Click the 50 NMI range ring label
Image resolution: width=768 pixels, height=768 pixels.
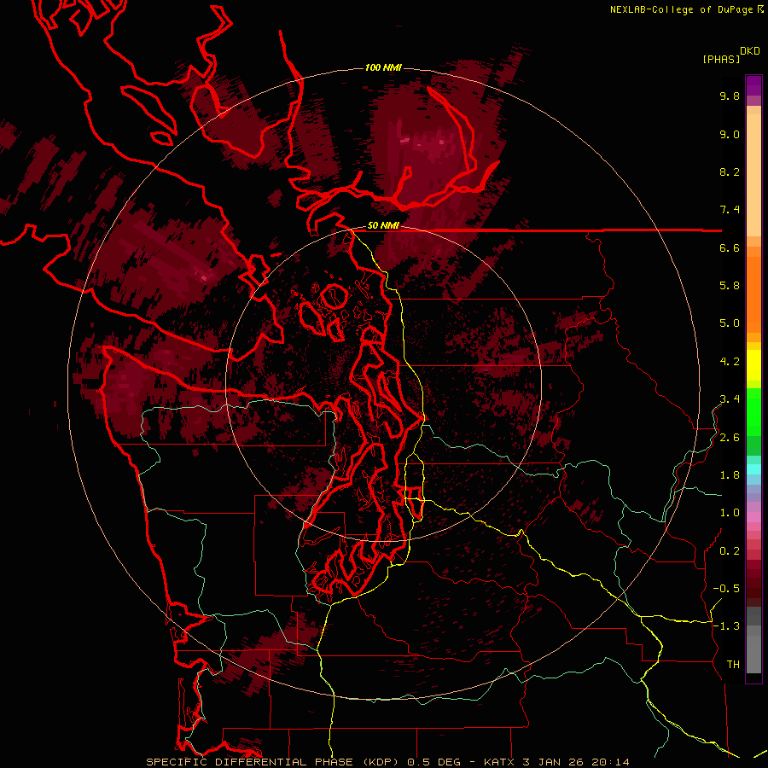[x=383, y=226]
